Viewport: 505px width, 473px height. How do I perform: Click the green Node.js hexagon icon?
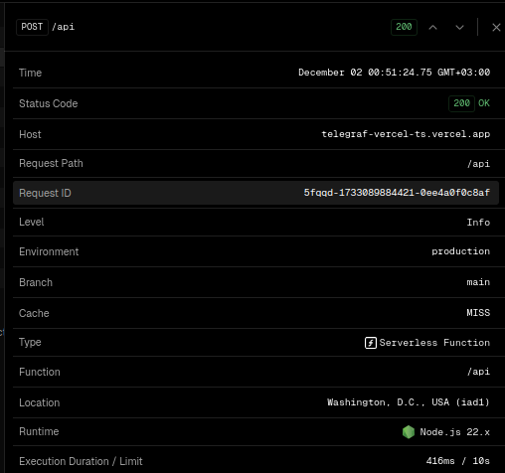tap(409, 432)
